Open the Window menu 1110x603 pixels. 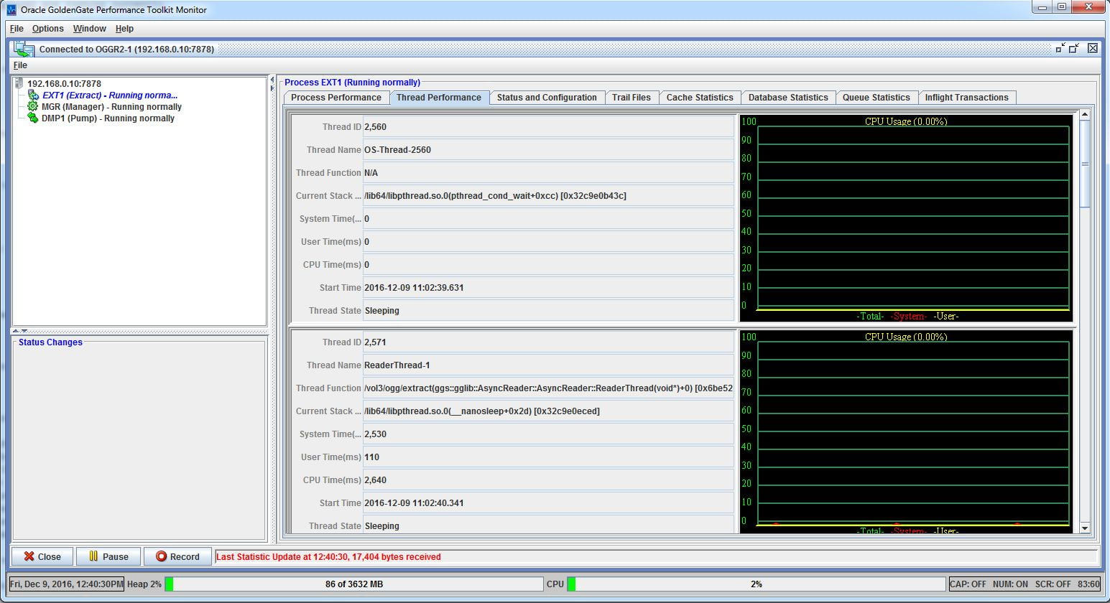click(89, 29)
